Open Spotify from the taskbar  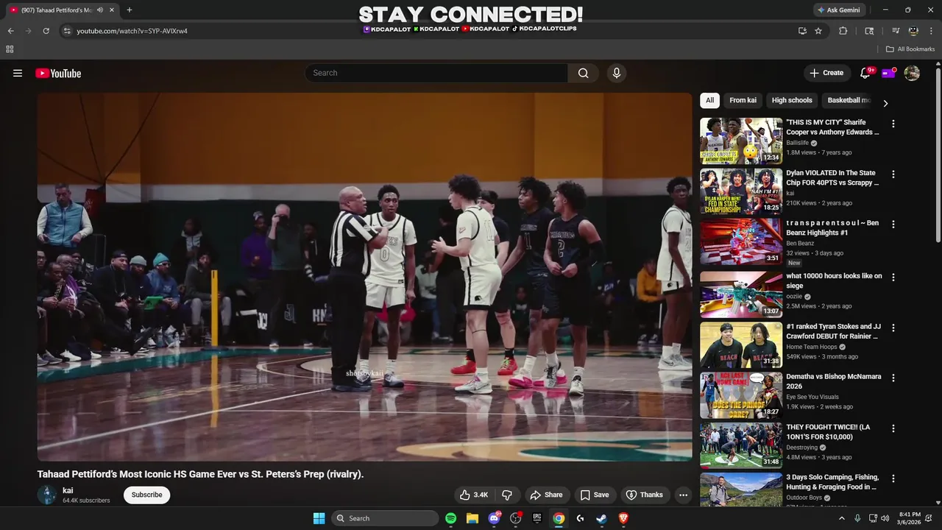[x=450, y=518]
